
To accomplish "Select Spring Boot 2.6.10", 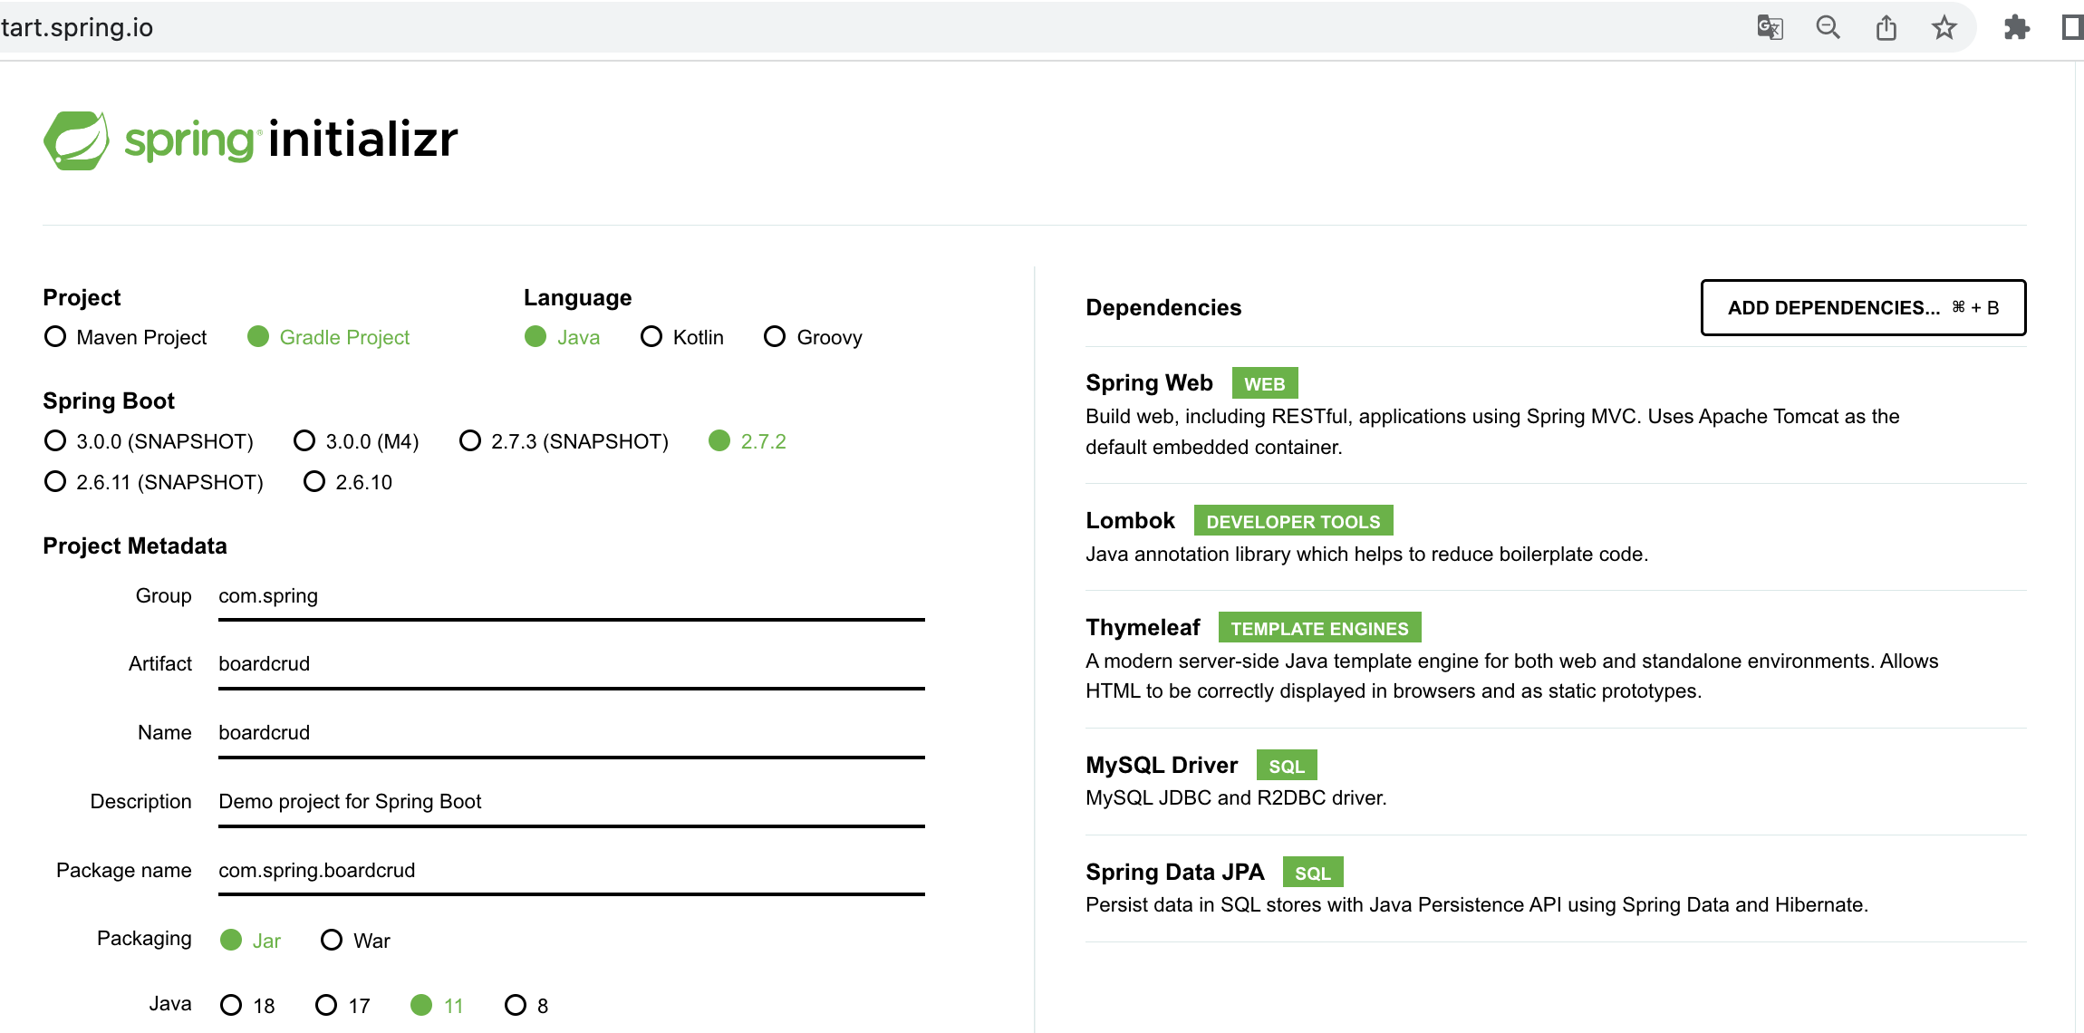I will 348,482.
